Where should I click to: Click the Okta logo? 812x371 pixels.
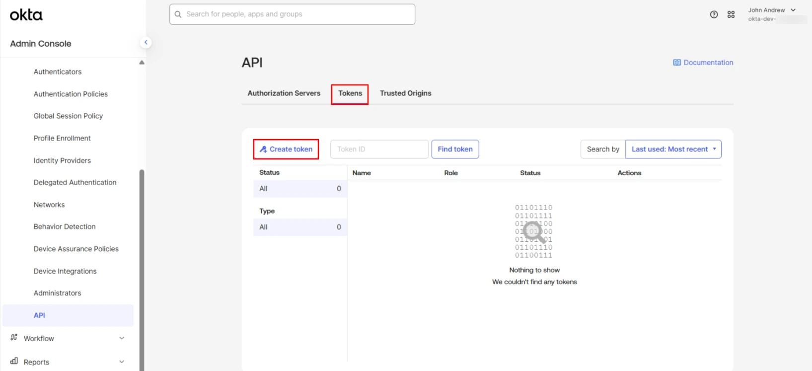tap(26, 15)
